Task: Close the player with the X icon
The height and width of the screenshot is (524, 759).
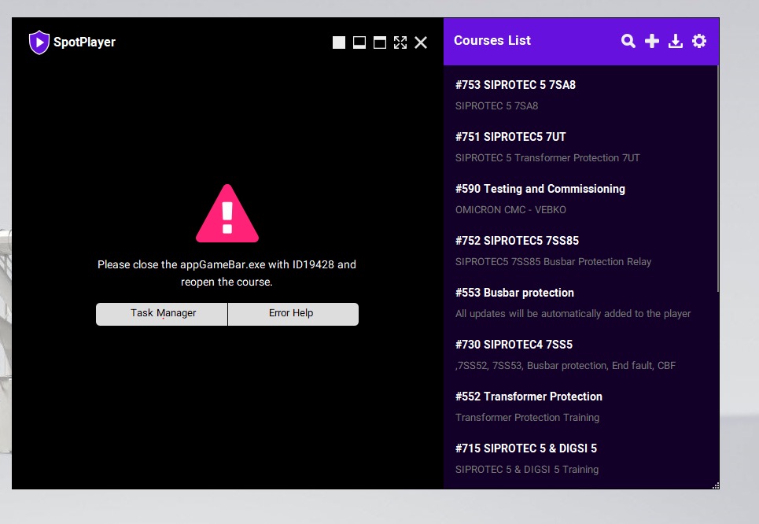Action: [x=421, y=42]
